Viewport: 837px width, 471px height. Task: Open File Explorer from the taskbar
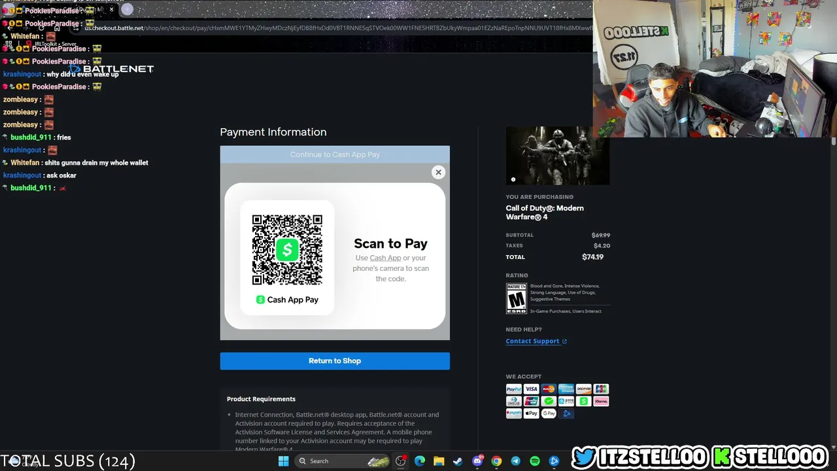click(x=439, y=461)
